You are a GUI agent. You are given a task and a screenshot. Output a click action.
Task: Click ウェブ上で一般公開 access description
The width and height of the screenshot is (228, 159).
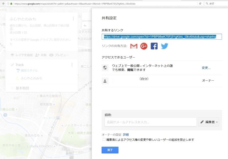pyautogui.click(x=142, y=68)
